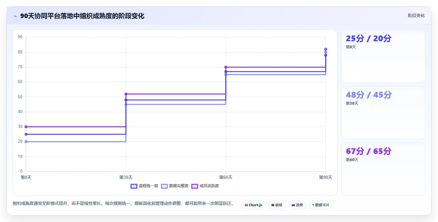Click 成员活跃度 data point at 第0天 (30)
438x222 pixels.
(26, 127)
